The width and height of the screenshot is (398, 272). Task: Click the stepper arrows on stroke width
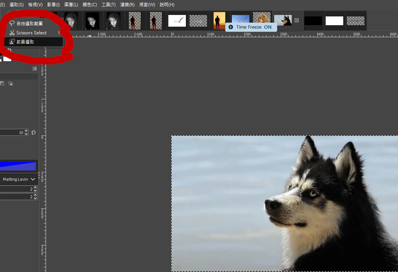26,133
